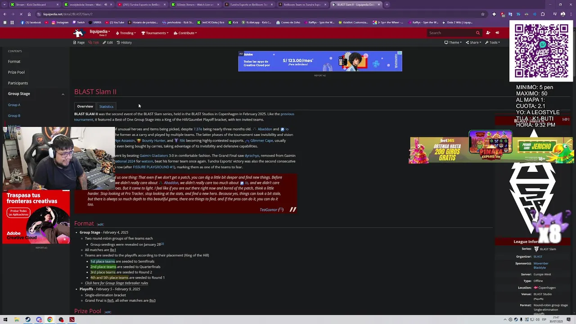Switch to the Statistics tab
576x324 pixels.
(106, 107)
